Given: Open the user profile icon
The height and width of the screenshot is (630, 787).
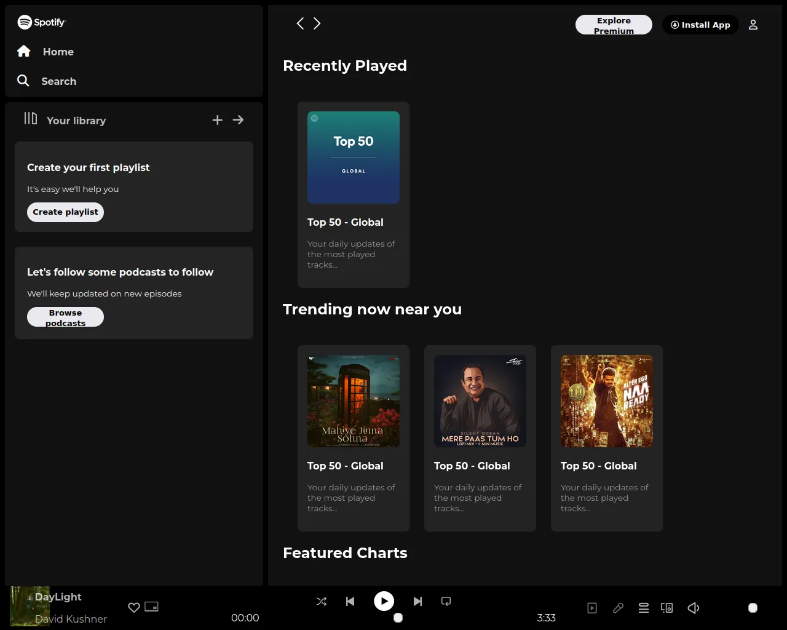Looking at the screenshot, I should [753, 25].
